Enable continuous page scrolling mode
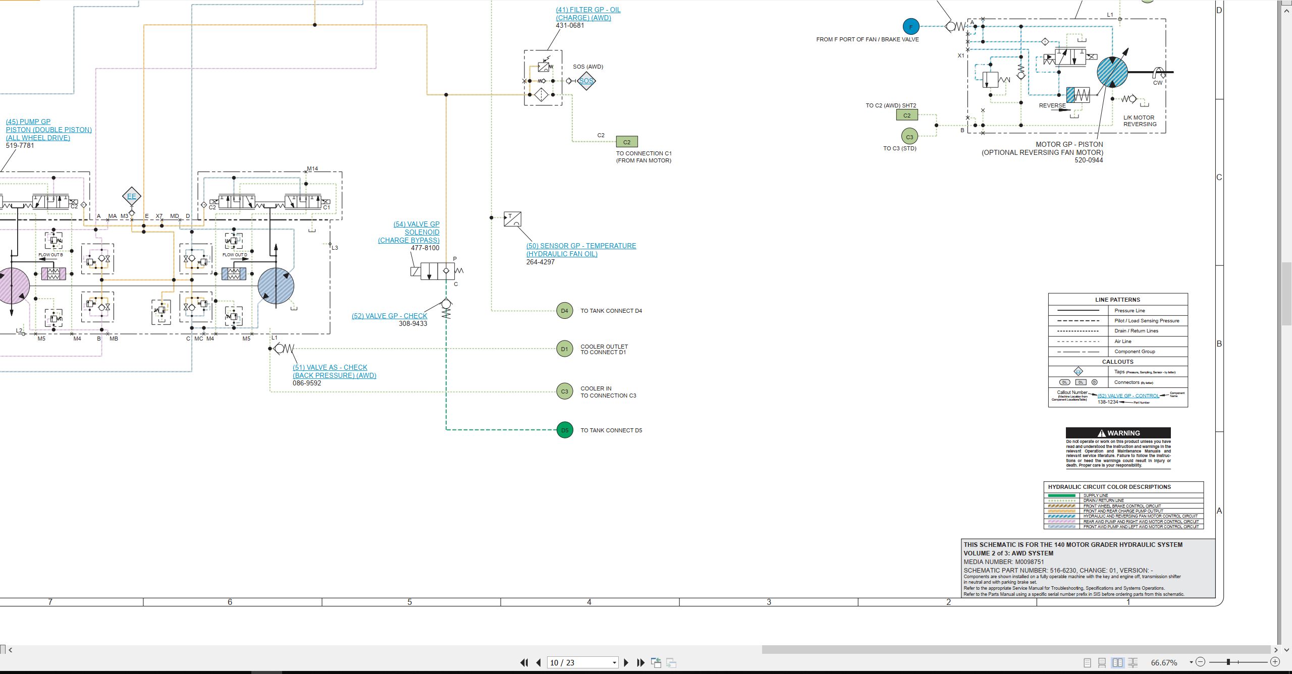 (1102, 662)
